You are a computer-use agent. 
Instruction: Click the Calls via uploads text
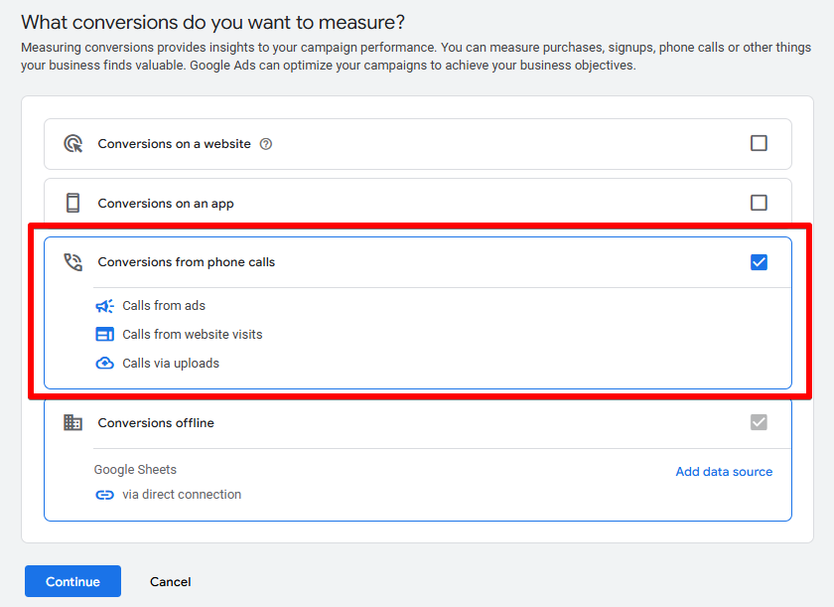171,364
